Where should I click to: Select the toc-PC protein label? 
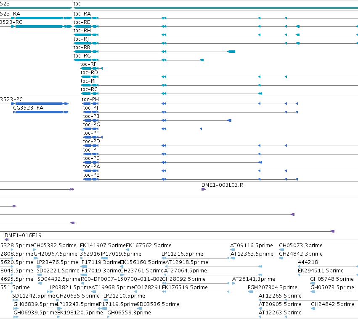coord(91,158)
